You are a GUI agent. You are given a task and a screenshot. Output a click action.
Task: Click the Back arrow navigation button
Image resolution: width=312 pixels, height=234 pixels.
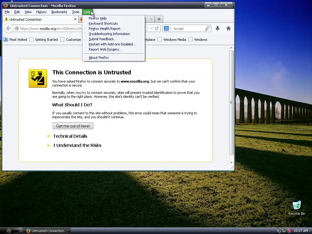pyautogui.click(x=8, y=28)
